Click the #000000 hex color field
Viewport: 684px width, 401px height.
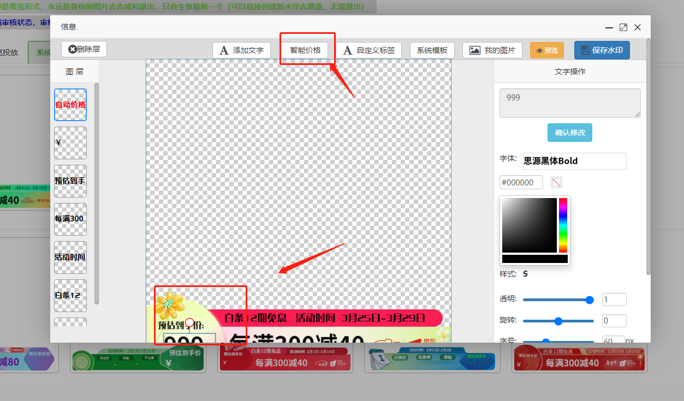tap(521, 183)
